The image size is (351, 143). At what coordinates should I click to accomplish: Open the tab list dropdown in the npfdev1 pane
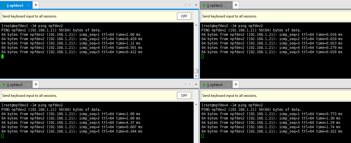[x=196, y=5]
